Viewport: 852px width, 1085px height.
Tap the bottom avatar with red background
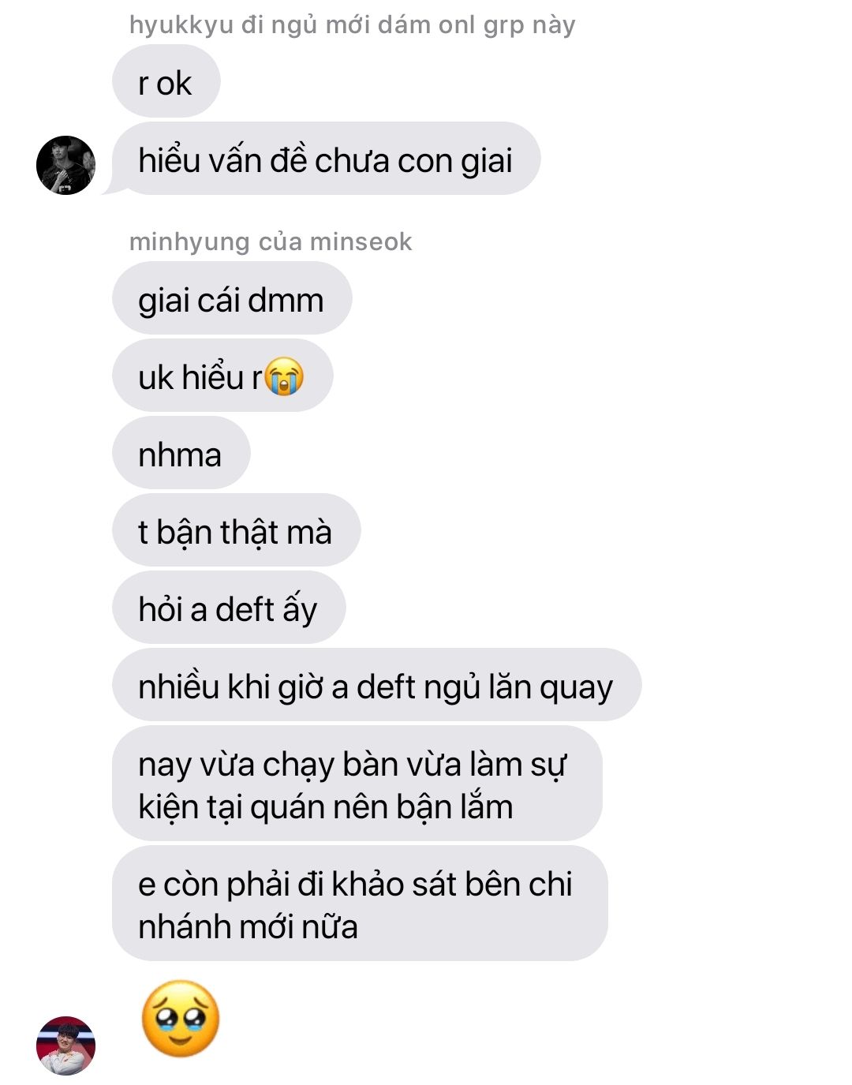click(x=65, y=1046)
